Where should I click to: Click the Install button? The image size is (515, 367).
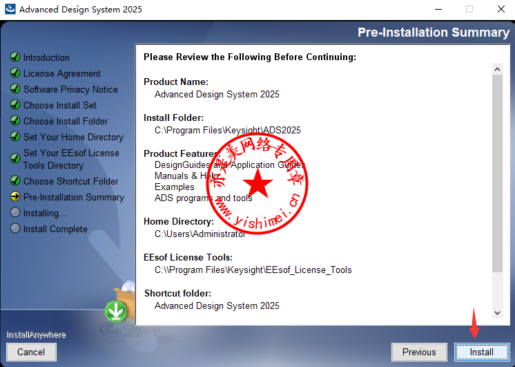click(x=482, y=352)
